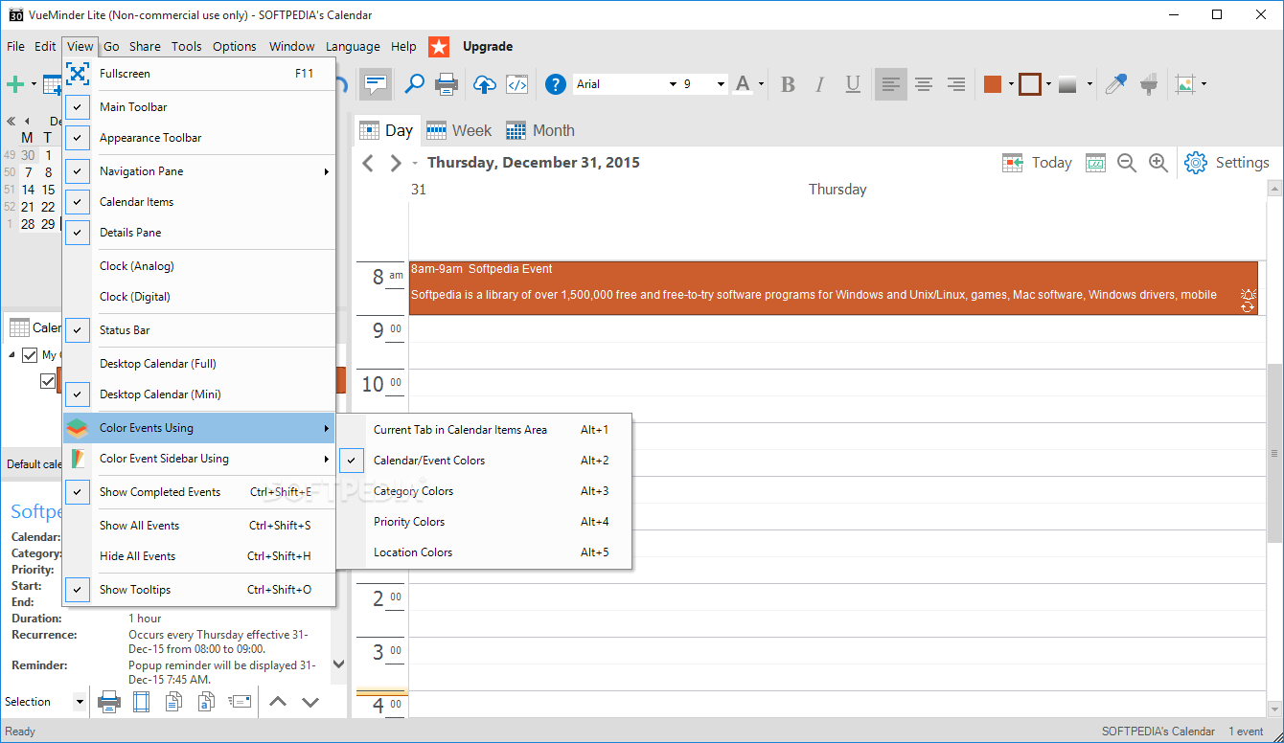The height and width of the screenshot is (743, 1284).
Task: Zoom out the day view
Action: click(x=1127, y=163)
